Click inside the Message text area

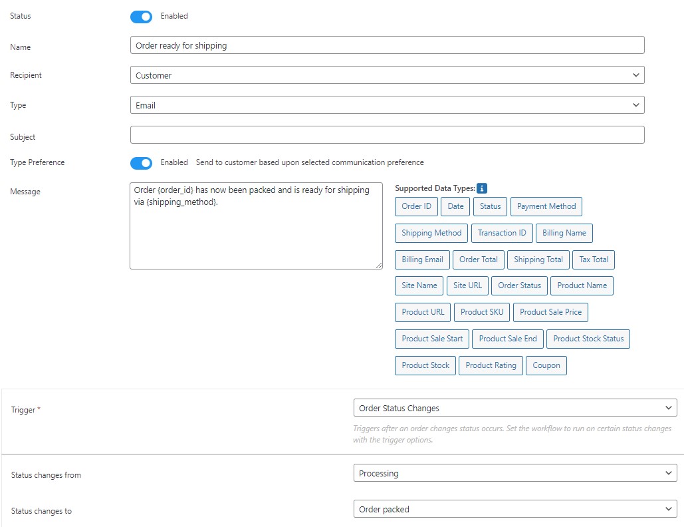(x=256, y=226)
